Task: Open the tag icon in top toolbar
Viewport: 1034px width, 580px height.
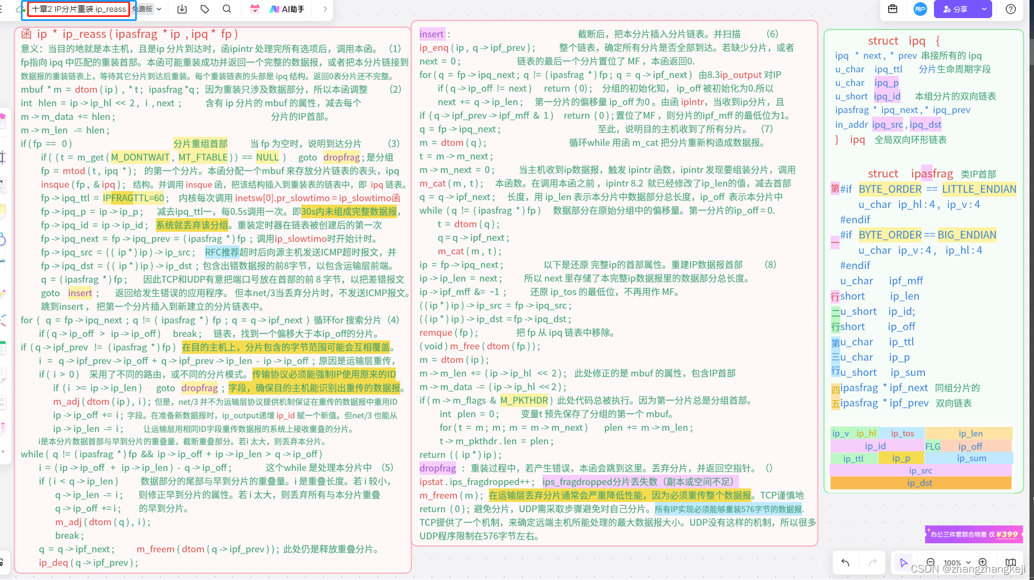Action: point(205,9)
